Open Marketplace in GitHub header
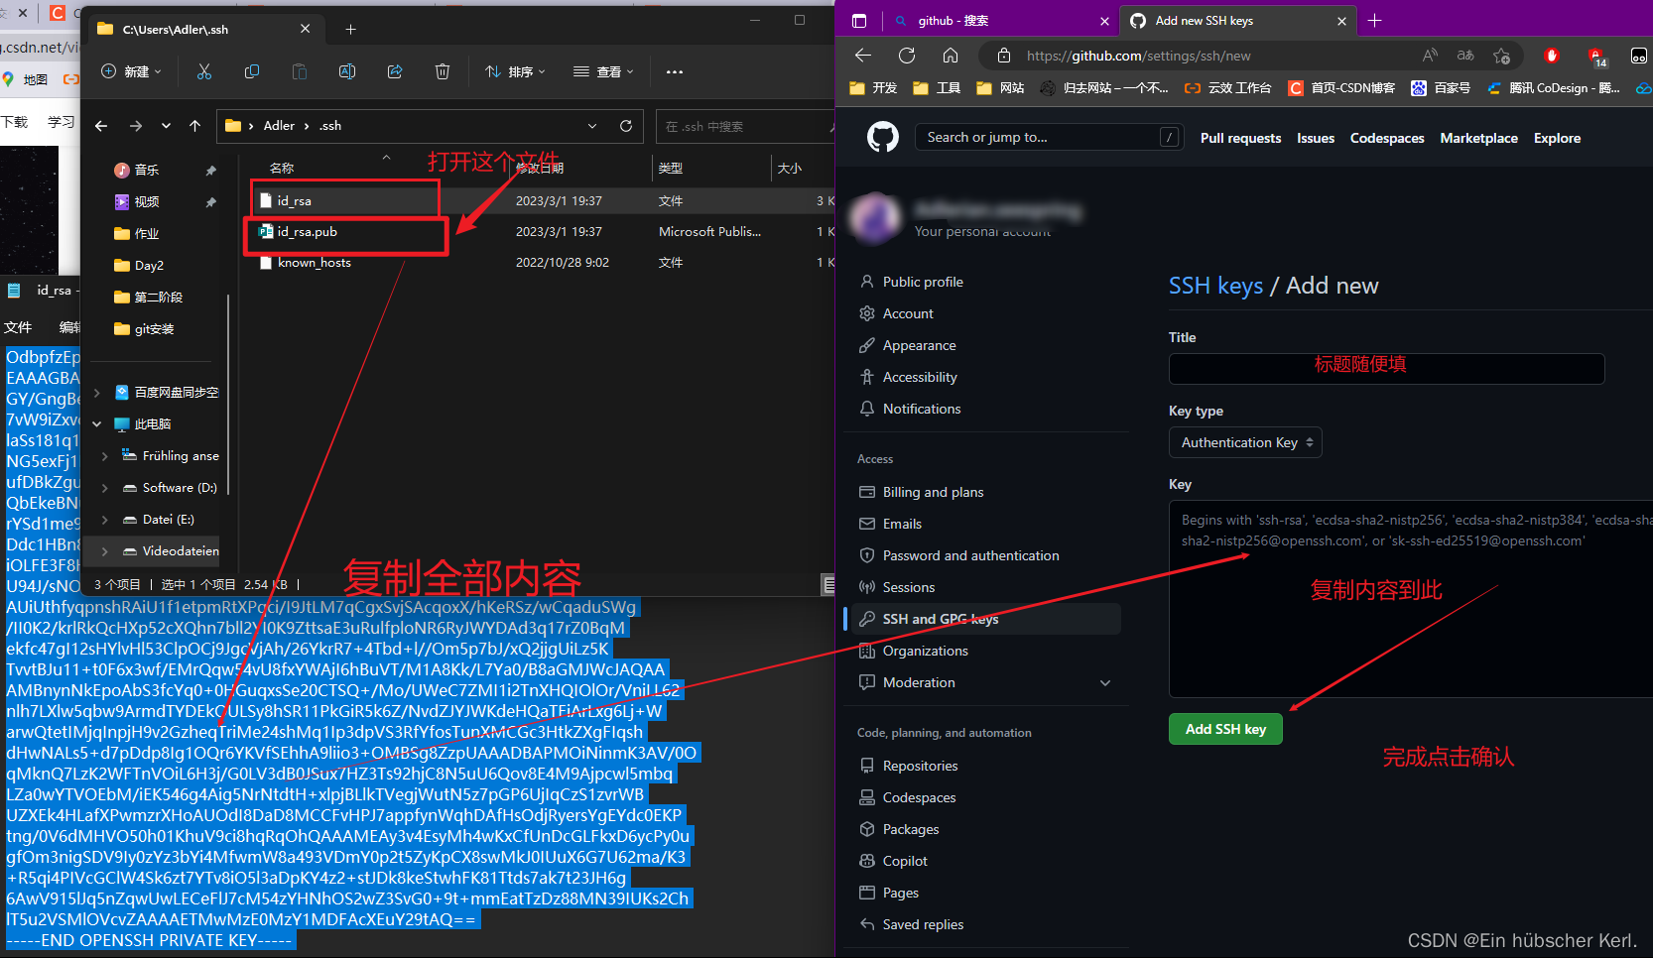This screenshot has width=1653, height=958. pyautogui.click(x=1478, y=138)
